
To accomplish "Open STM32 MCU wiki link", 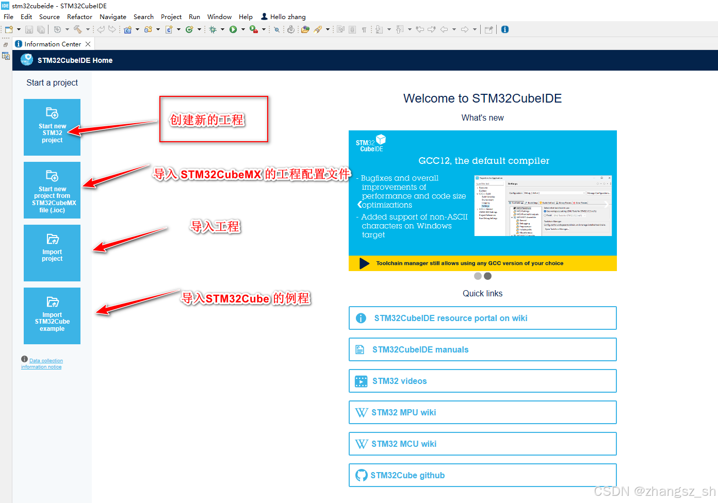I will click(x=482, y=444).
